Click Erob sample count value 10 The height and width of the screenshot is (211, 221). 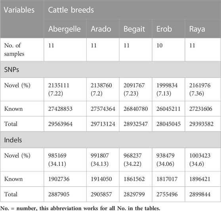click(159, 46)
